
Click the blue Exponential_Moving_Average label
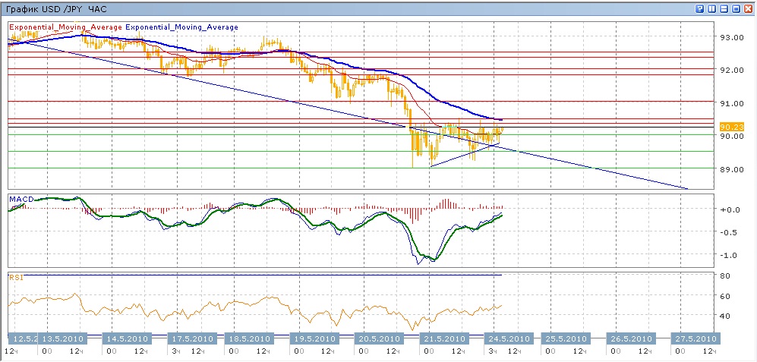[181, 27]
